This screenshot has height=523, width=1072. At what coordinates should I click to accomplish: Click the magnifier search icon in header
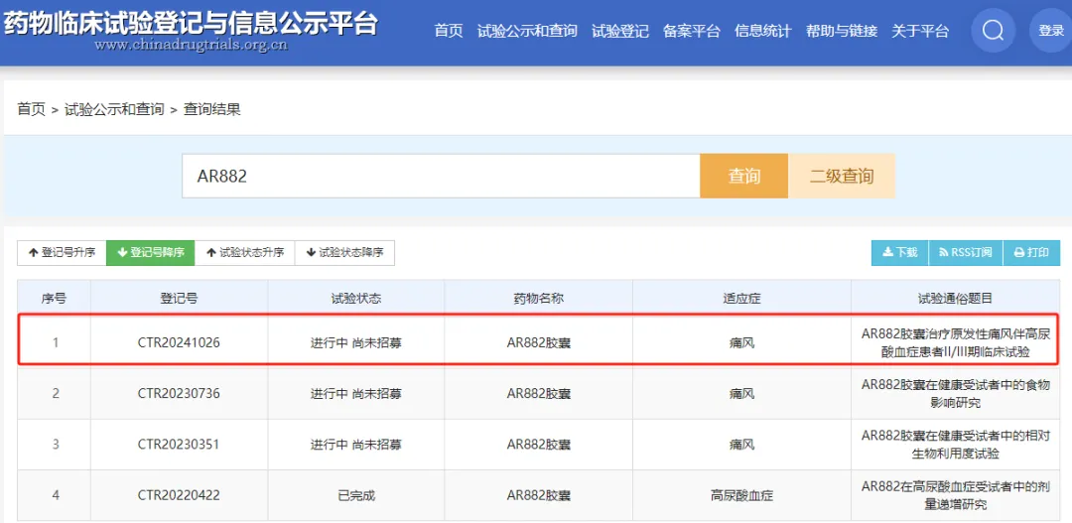click(x=993, y=31)
